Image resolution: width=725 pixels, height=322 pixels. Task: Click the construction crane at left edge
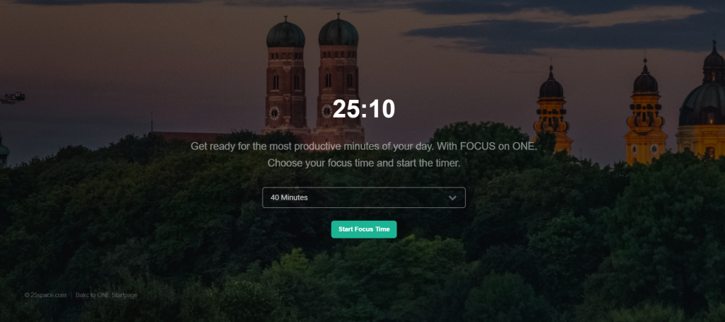pos(13,98)
